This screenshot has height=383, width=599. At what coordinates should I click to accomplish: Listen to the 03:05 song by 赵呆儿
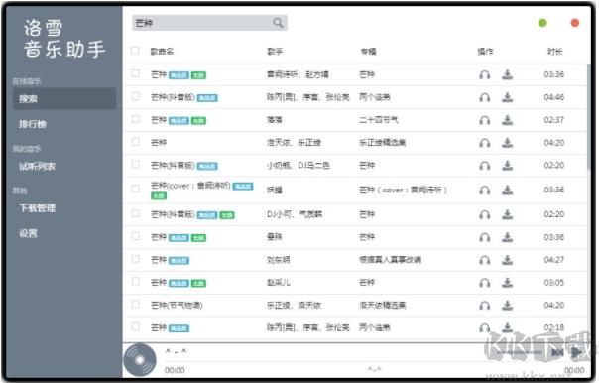tap(484, 283)
